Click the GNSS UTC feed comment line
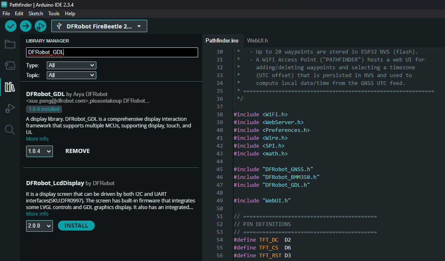 (x=321, y=83)
